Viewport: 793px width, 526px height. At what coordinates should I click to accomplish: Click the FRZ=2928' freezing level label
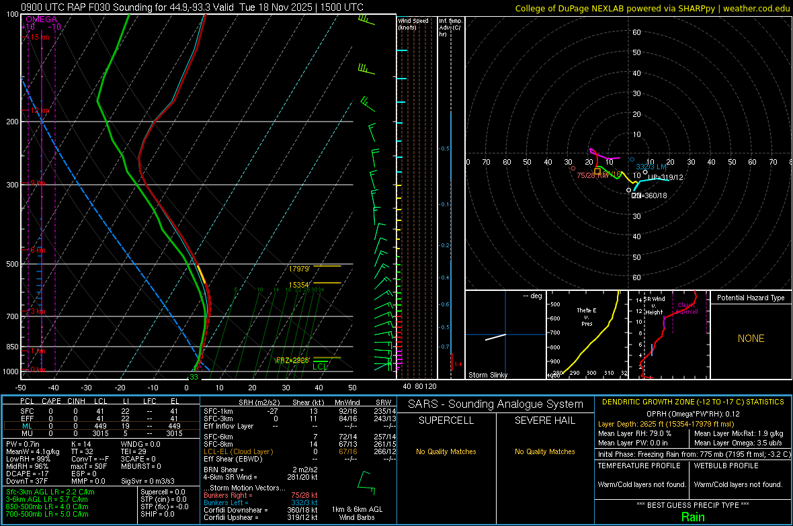292,360
